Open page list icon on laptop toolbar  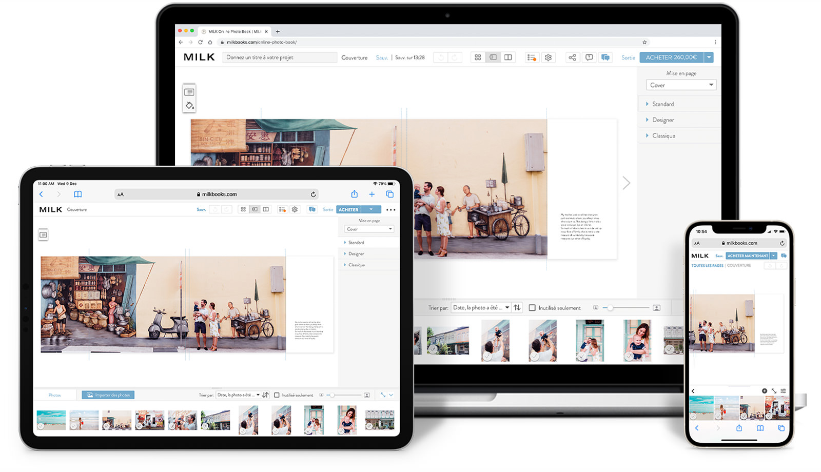tap(532, 57)
